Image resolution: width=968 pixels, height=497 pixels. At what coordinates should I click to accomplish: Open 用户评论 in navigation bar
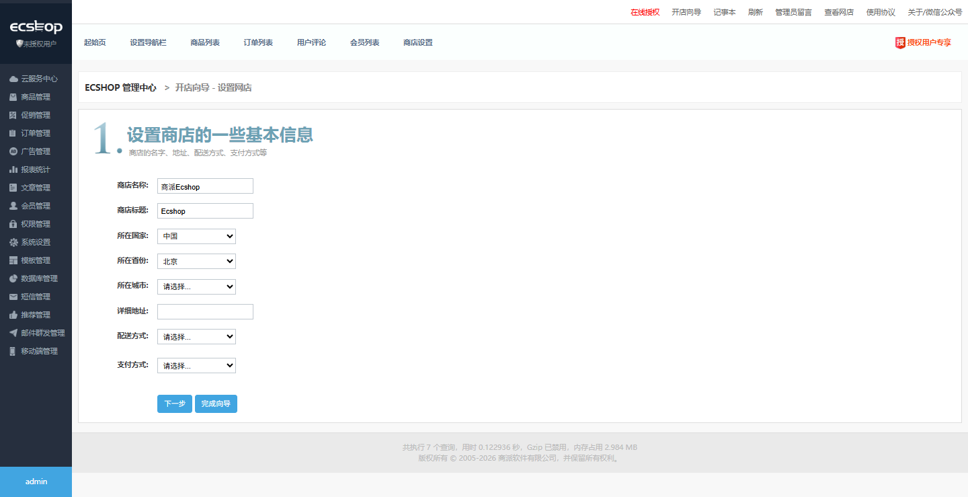[311, 42]
